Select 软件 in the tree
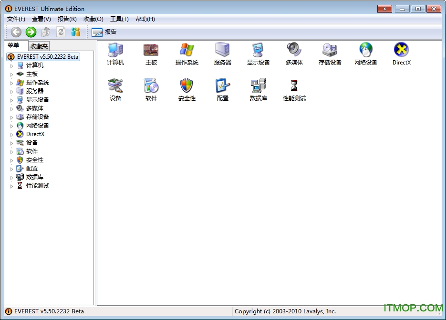The height and width of the screenshot is (320, 446). tap(32, 151)
